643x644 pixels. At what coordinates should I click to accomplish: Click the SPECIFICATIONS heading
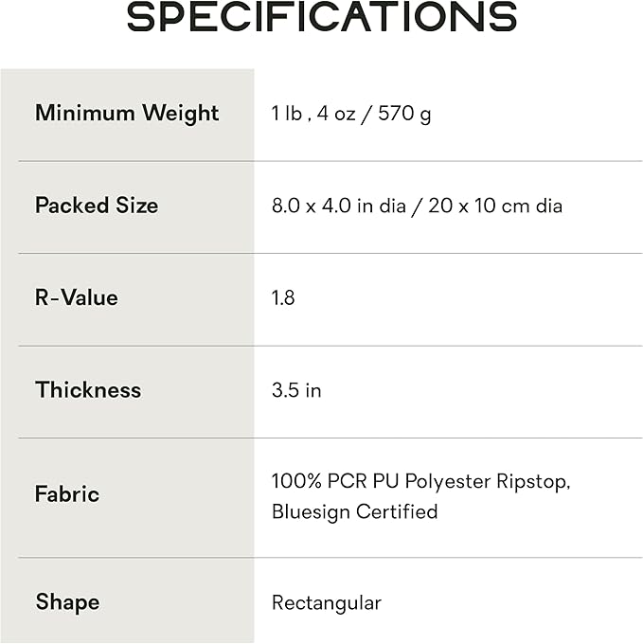coord(322,17)
